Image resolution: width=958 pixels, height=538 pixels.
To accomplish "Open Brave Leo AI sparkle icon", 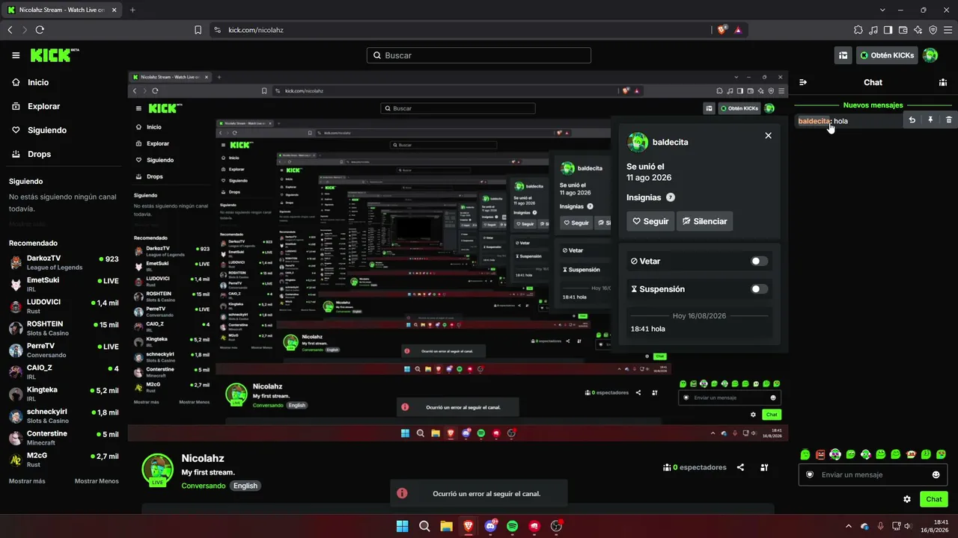I will click(918, 30).
